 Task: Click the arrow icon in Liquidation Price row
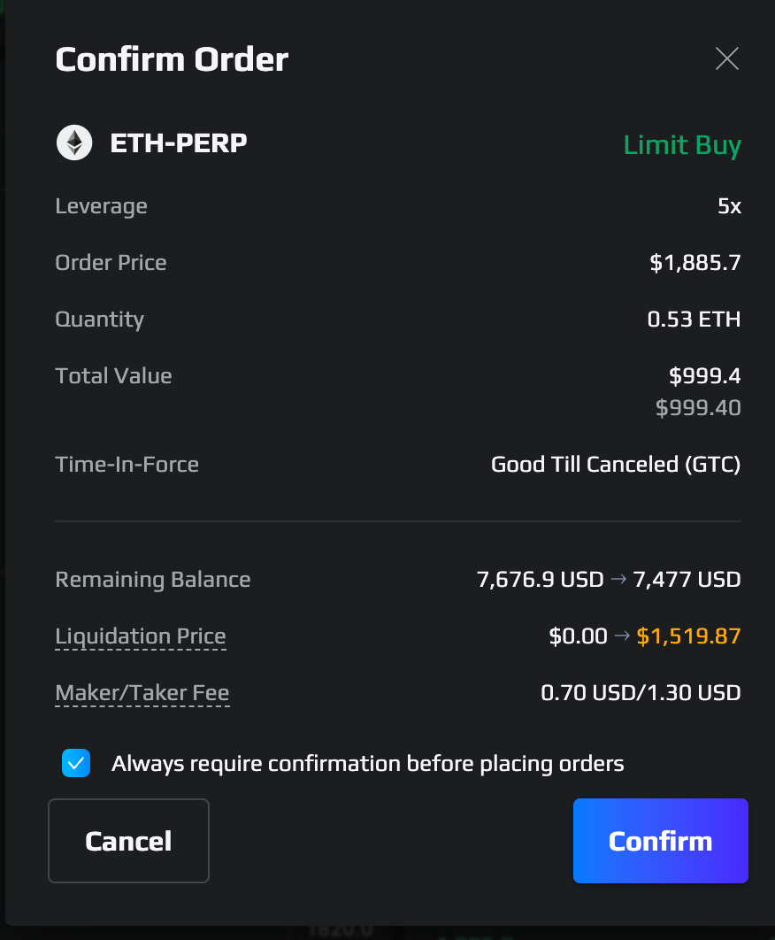(622, 636)
